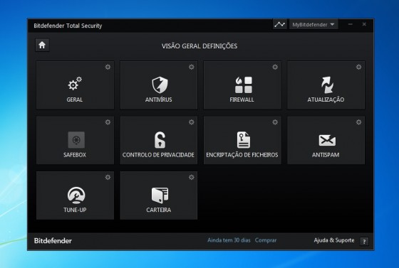Viewport: 399px width, 268px height.
Task: Click the ATUALIZAÇÃO tile label
Action: tap(326, 100)
